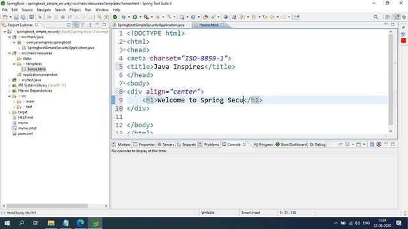Collapse the templates folder
The height and width of the screenshot is (229, 408).
click(14, 64)
